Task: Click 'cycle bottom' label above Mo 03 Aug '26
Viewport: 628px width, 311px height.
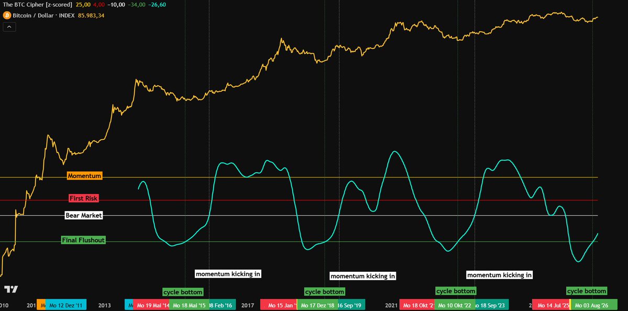Action: pos(587,291)
